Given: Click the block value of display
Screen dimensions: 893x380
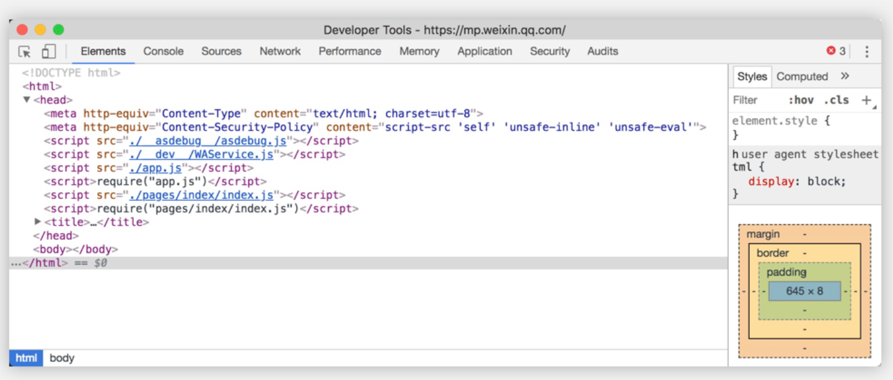Looking at the screenshot, I should tap(824, 182).
